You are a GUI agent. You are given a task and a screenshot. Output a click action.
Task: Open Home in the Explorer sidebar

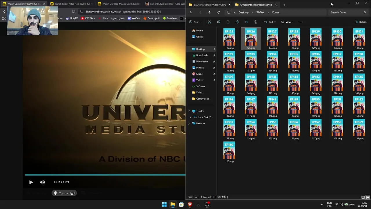199,30
